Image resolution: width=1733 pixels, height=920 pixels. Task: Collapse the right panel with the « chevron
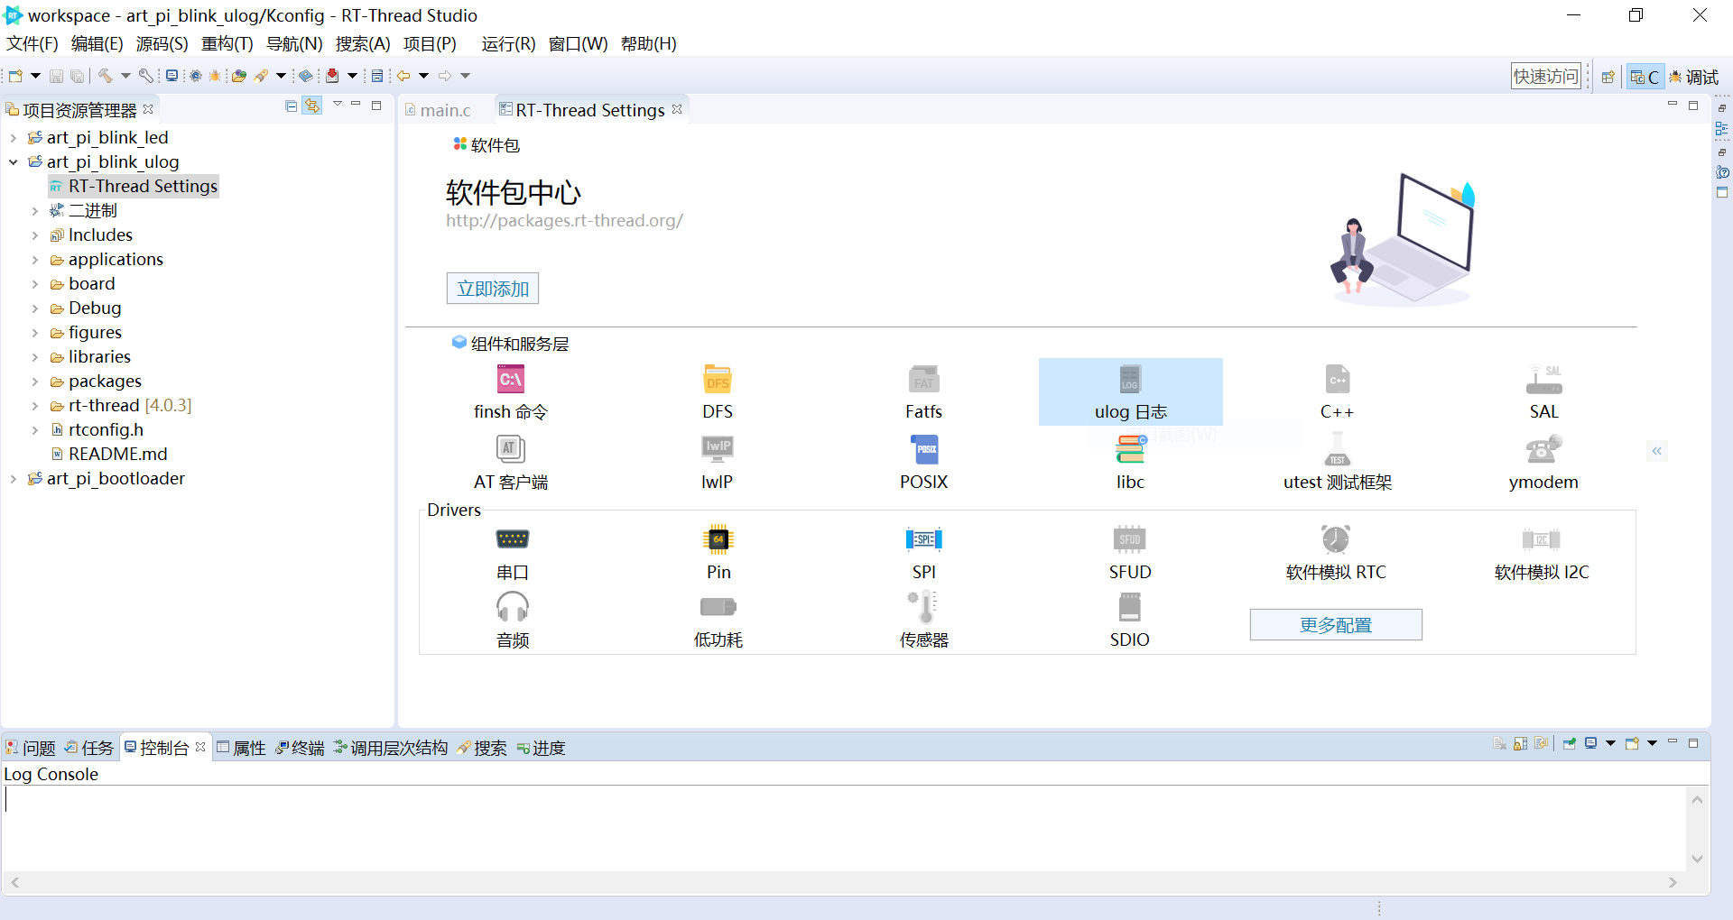coord(1657,450)
